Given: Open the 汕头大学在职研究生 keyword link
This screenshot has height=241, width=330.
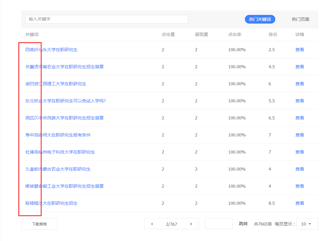Looking at the screenshot, I should coord(51,50).
